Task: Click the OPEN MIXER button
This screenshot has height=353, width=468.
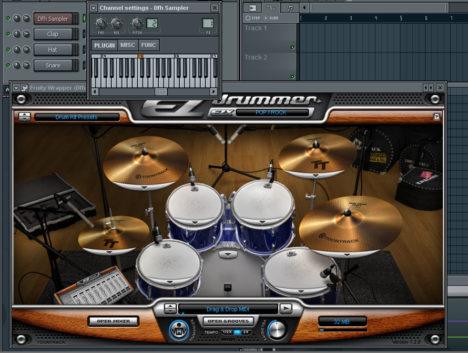Action: point(114,321)
